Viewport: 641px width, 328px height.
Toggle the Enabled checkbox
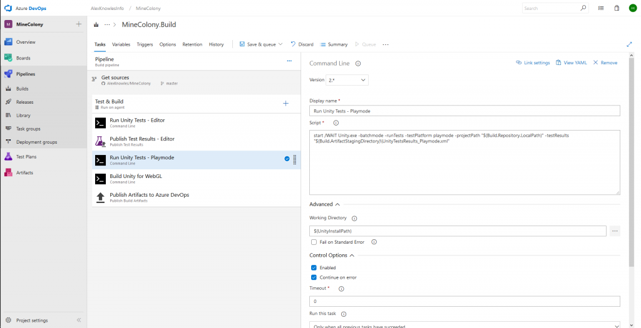(x=314, y=267)
